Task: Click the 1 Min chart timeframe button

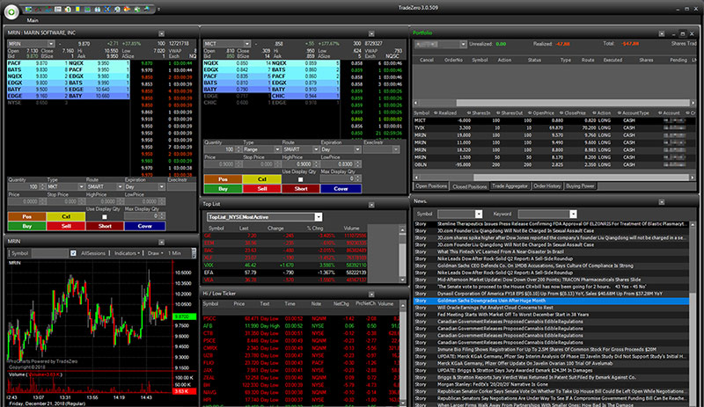Action: coord(174,253)
